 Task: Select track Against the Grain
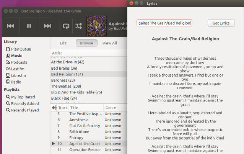tap(89, 144)
